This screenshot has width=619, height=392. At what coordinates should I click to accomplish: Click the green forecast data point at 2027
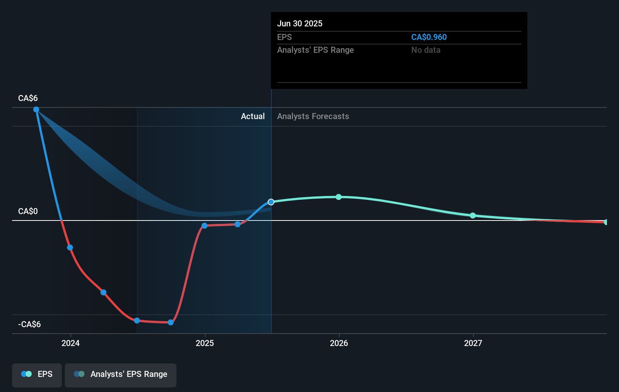pyautogui.click(x=473, y=216)
